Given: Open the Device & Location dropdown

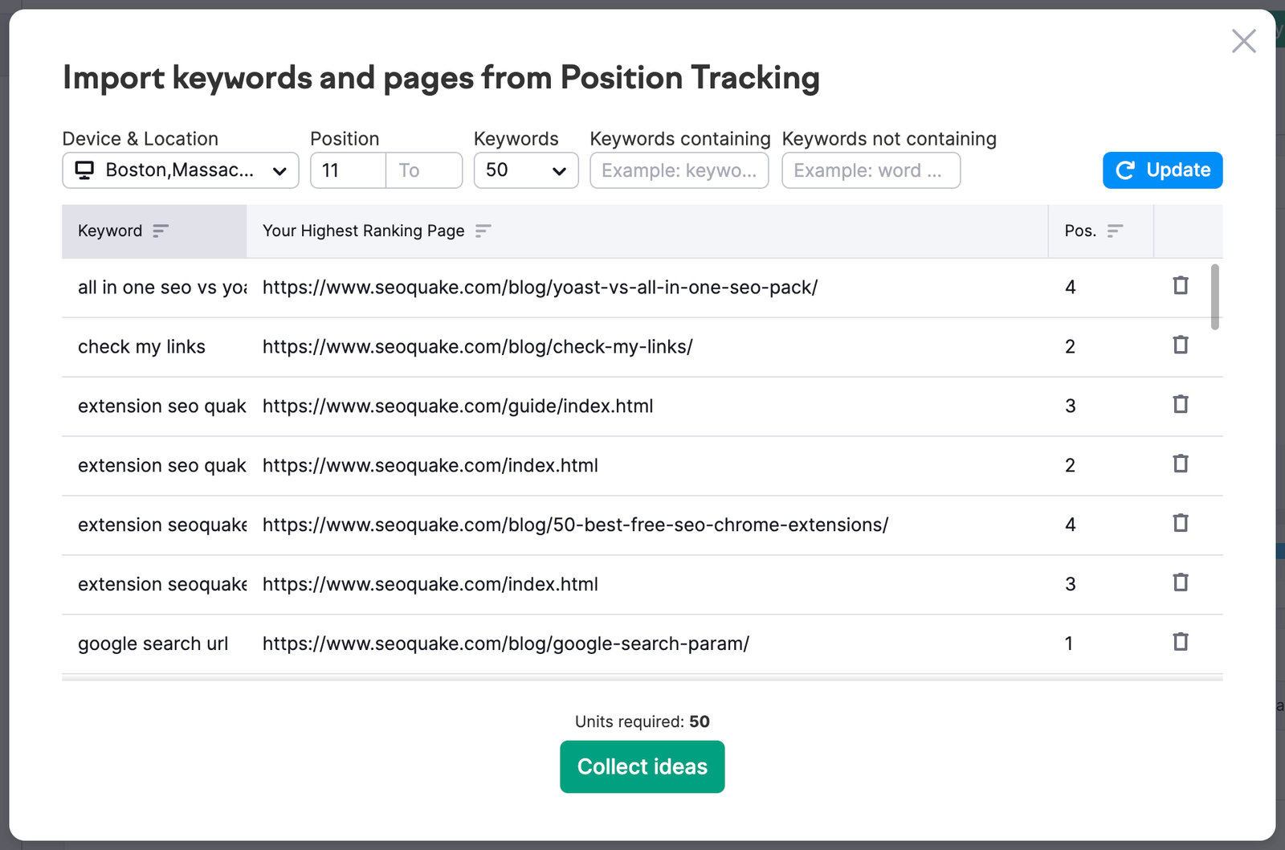Looking at the screenshot, I should tap(180, 170).
